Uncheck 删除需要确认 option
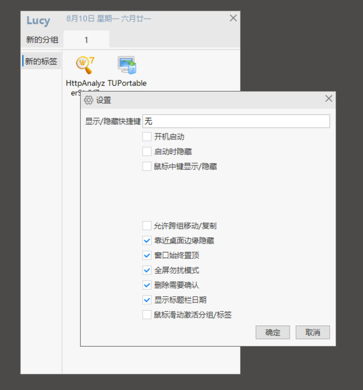Screen dimensions: 363x390 coord(147,285)
